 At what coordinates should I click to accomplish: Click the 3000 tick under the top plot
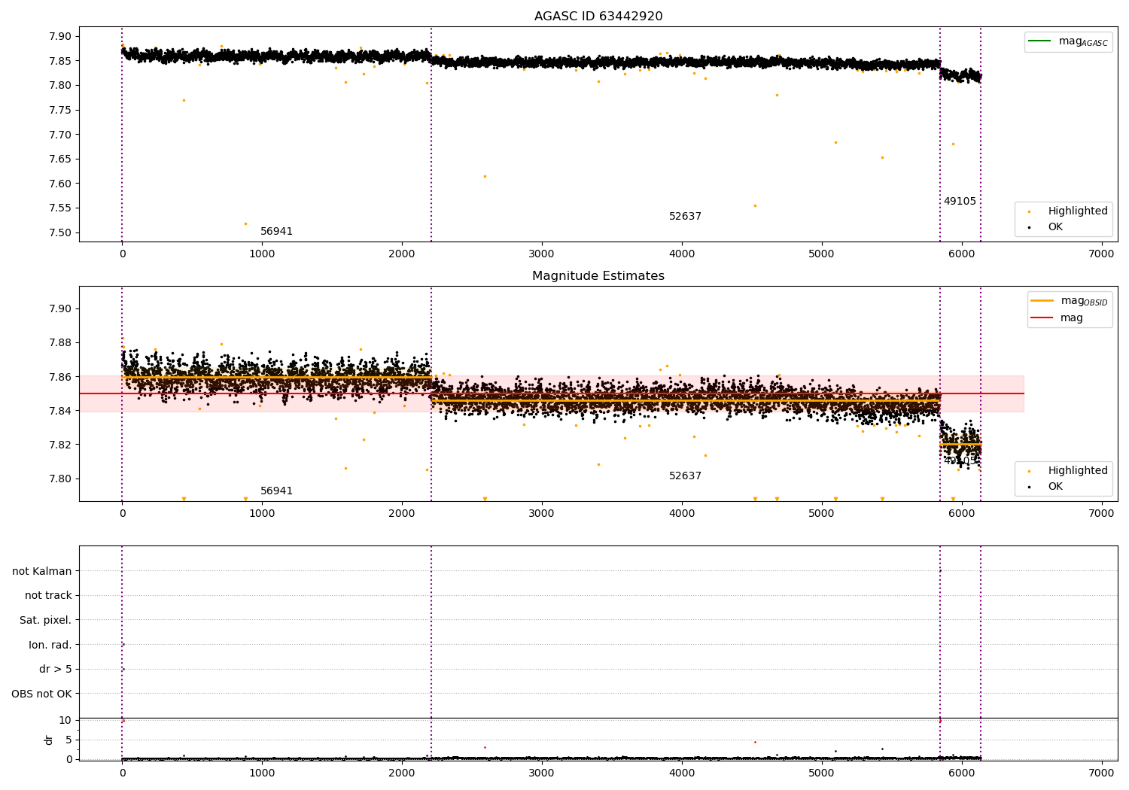point(542,254)
